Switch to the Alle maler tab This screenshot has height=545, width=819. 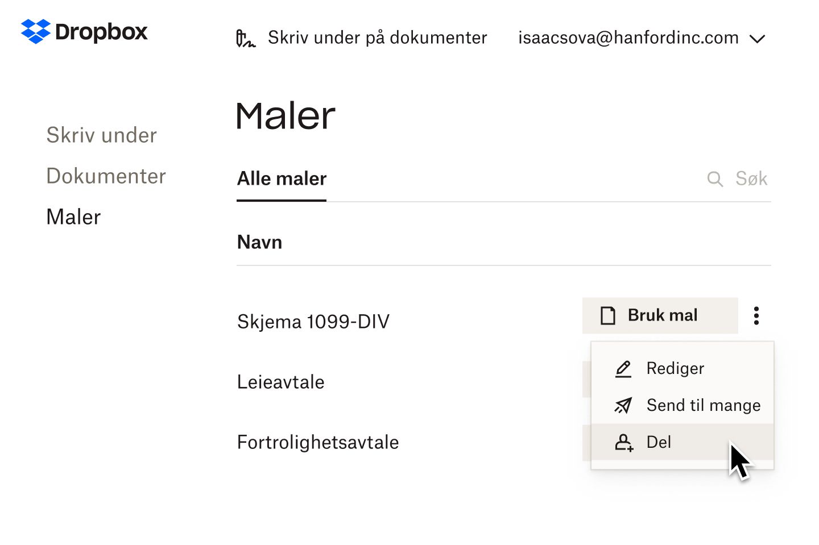point(282,178)
